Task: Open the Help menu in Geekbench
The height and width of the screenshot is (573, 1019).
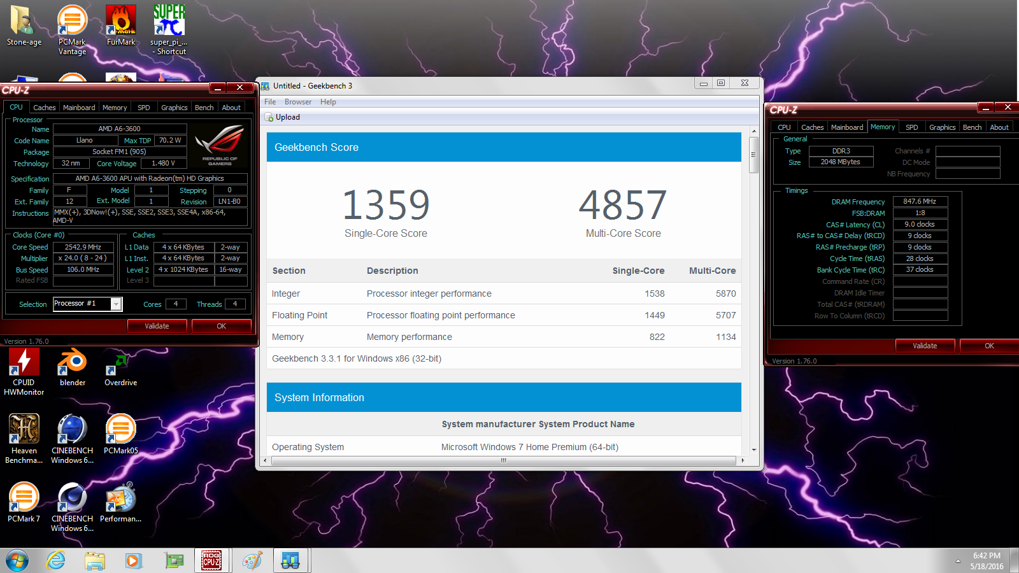Action: (328, 102)
